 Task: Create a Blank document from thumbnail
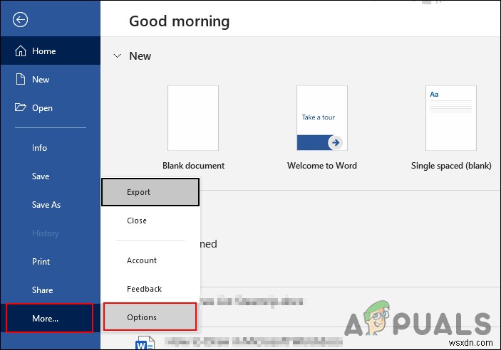pyautogui.click(x=193, y=118)
